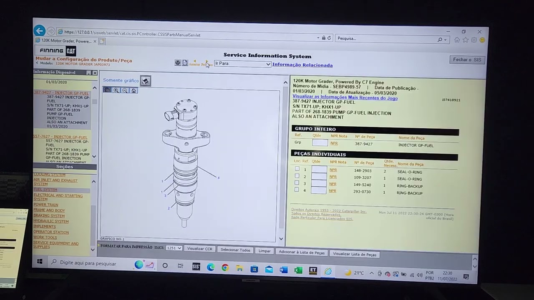
Task: Open the HYDRAULIC SYSTEM section
Action: [51, 221]
